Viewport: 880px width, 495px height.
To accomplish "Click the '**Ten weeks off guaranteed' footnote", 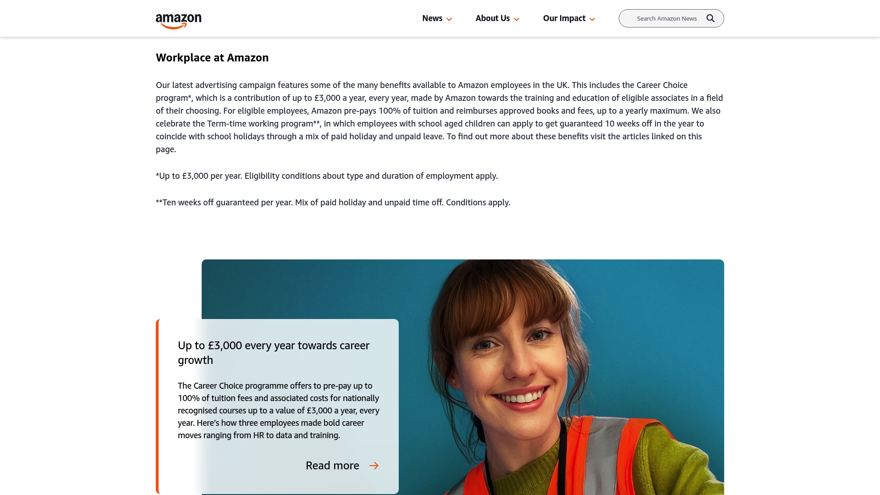I will [333, 203].
